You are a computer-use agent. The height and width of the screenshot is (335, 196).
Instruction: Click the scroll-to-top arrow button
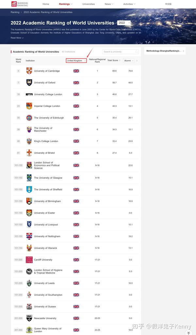[x=188, y=333]
